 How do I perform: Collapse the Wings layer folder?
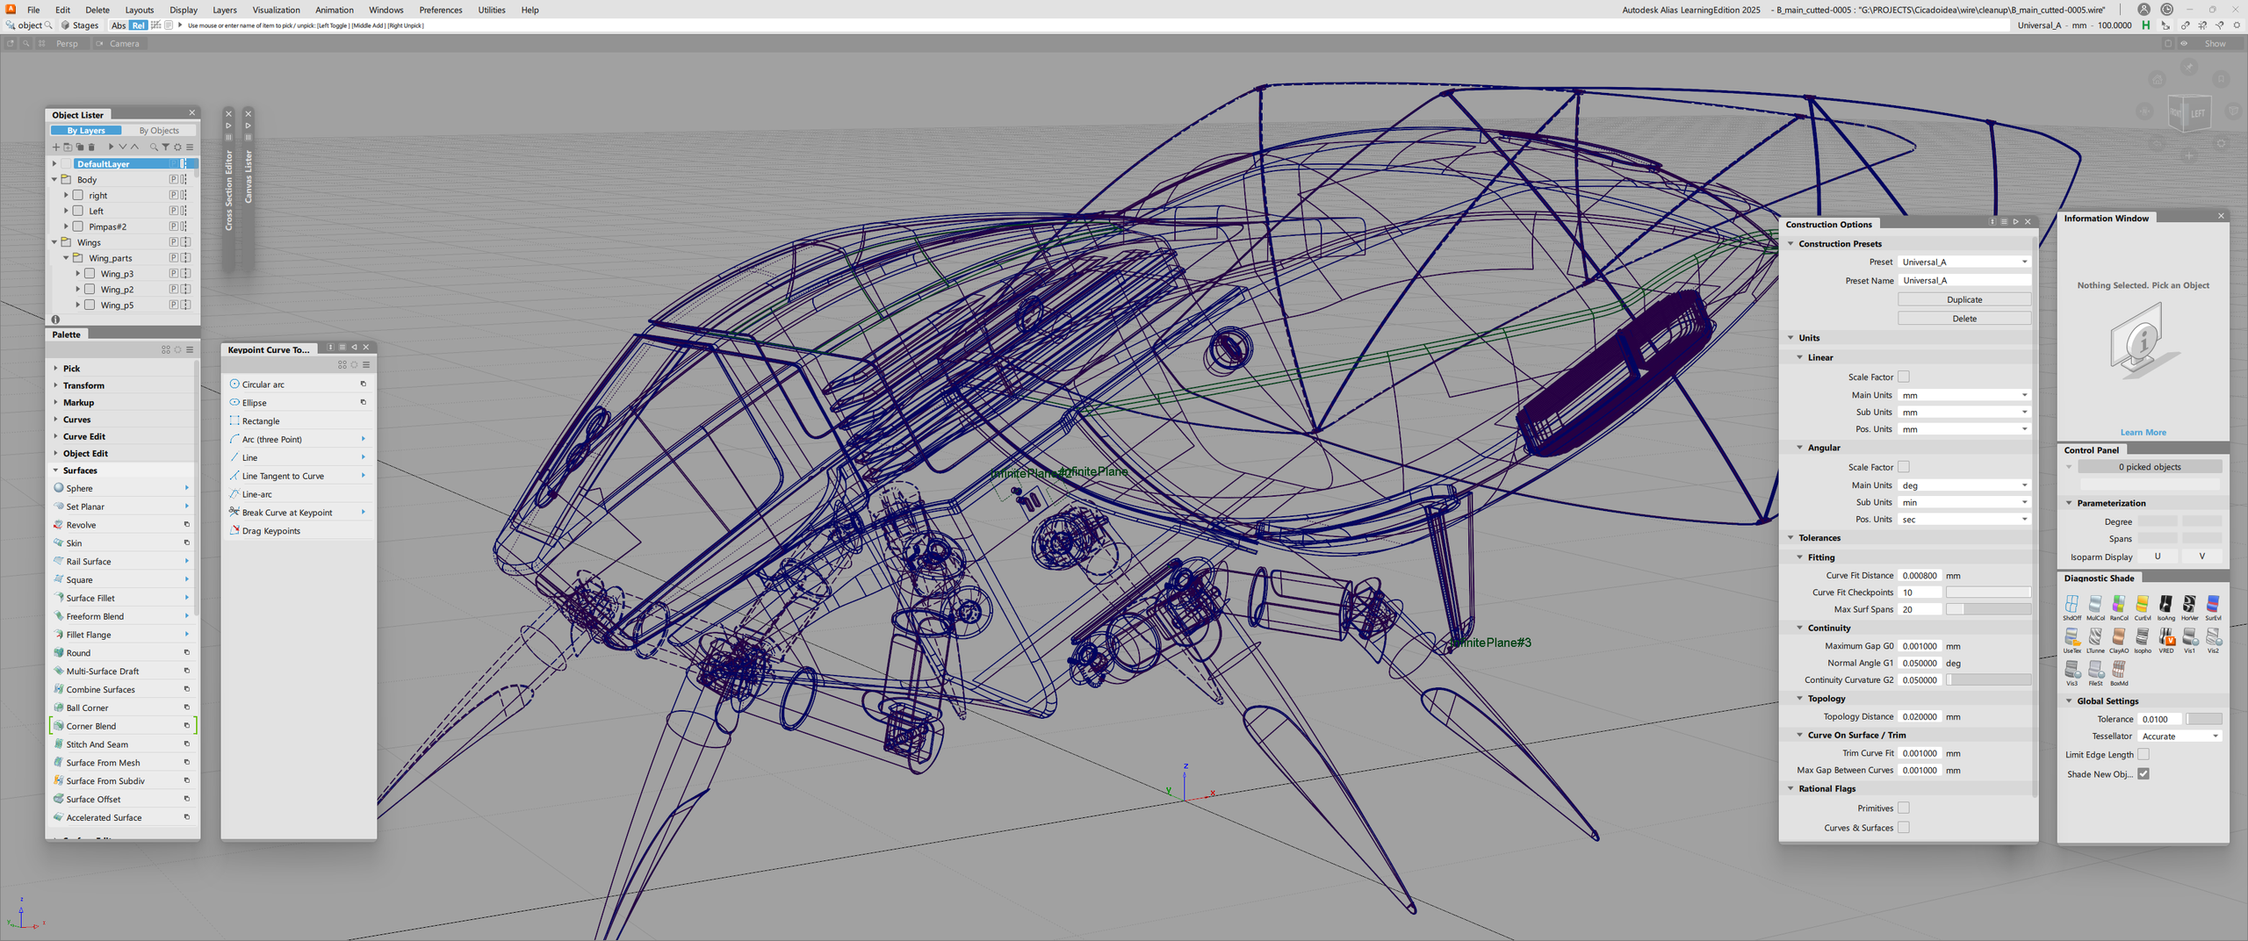54,242
